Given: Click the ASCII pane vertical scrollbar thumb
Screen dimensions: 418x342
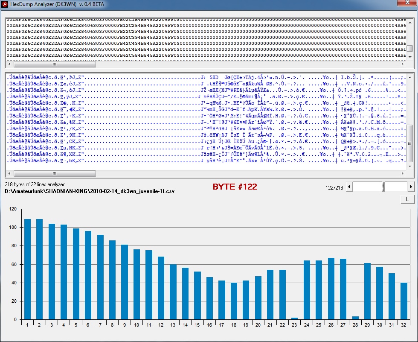Looking at the screenshot, I should tap(410, 143).
